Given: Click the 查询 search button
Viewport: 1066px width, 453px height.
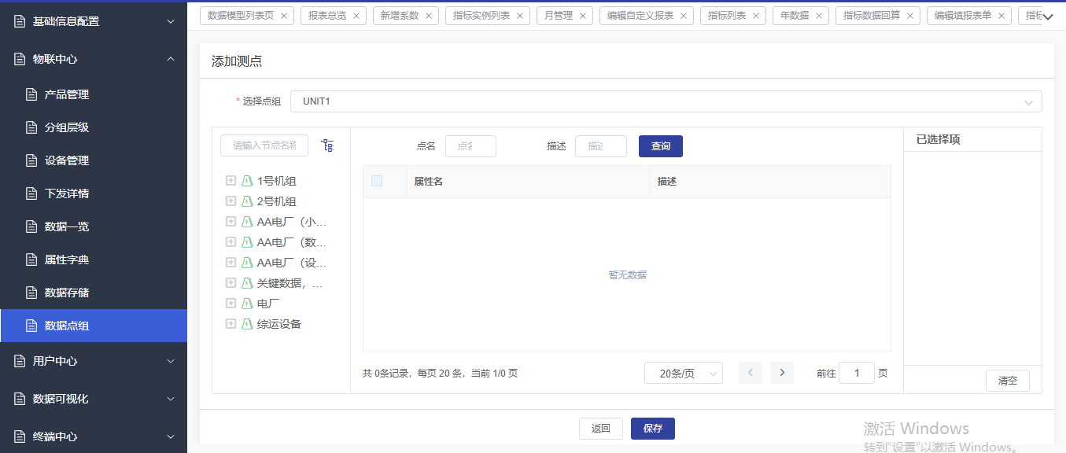Looking at the screenshot, I should point(660,146).
